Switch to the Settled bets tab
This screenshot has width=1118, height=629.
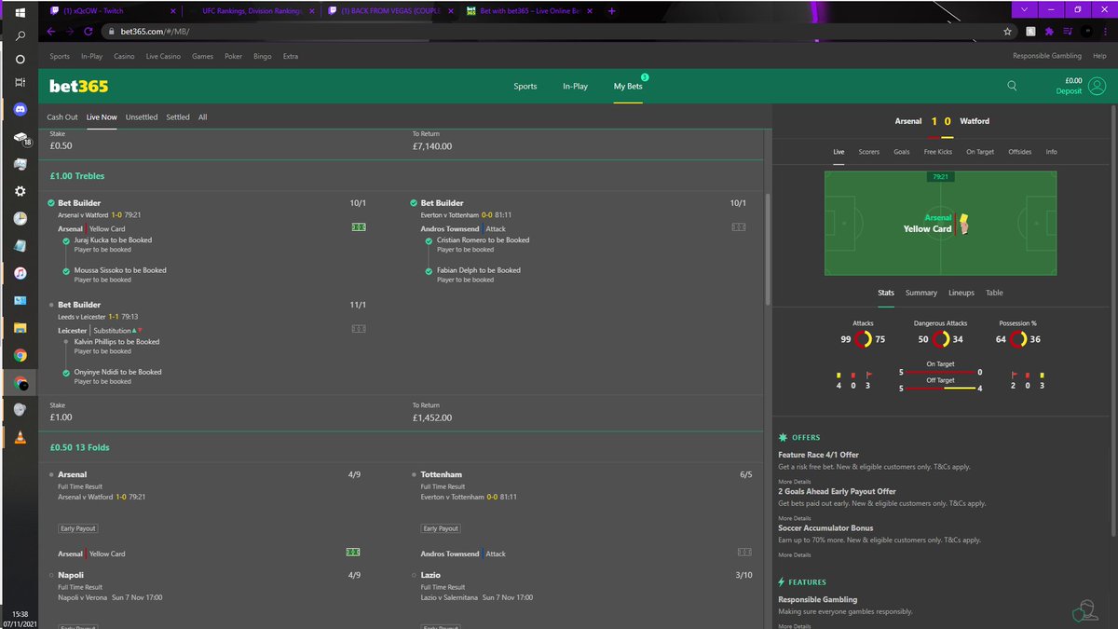(178, 117)
